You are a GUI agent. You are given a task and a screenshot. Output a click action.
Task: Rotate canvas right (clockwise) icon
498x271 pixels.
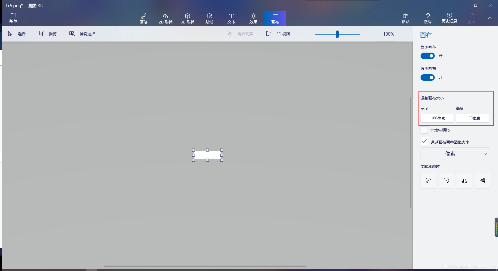click(x=446, y=180)
